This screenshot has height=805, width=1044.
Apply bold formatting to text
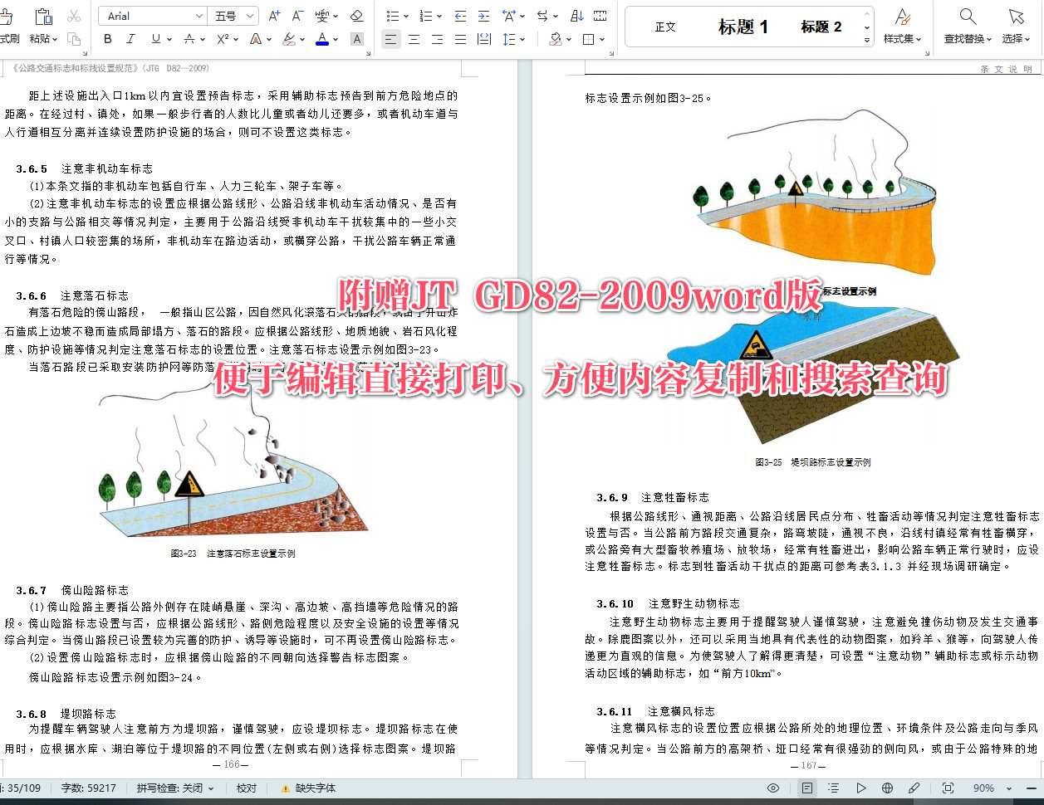[x=107, y=39]
